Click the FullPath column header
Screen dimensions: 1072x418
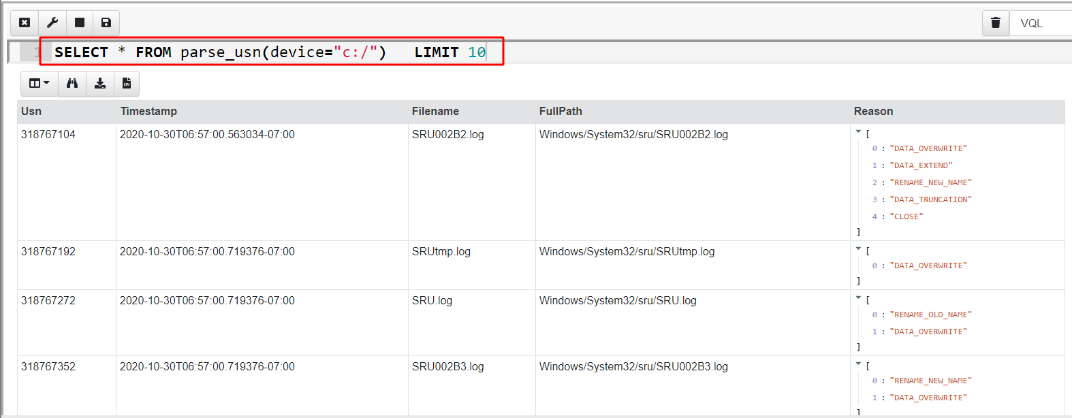(561, 112)
